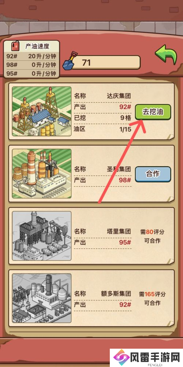Click the red oil can icon
183x367 pixels.
tap(15, 46)
